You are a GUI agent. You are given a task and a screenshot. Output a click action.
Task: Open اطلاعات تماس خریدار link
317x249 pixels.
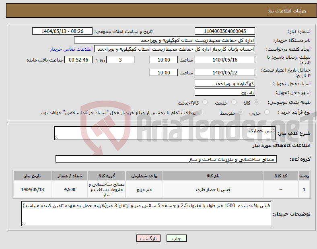tap(71, 49)
